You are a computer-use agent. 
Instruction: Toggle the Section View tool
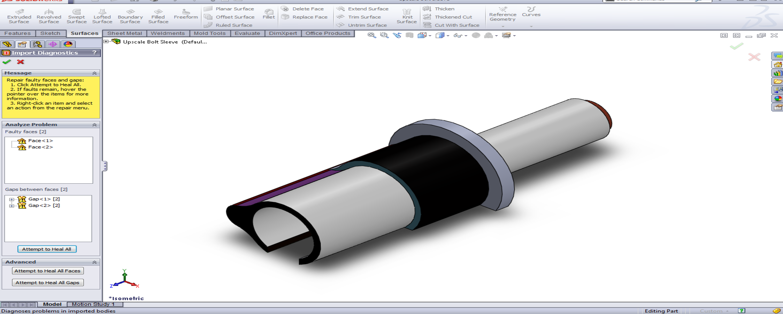click(409, 35)
